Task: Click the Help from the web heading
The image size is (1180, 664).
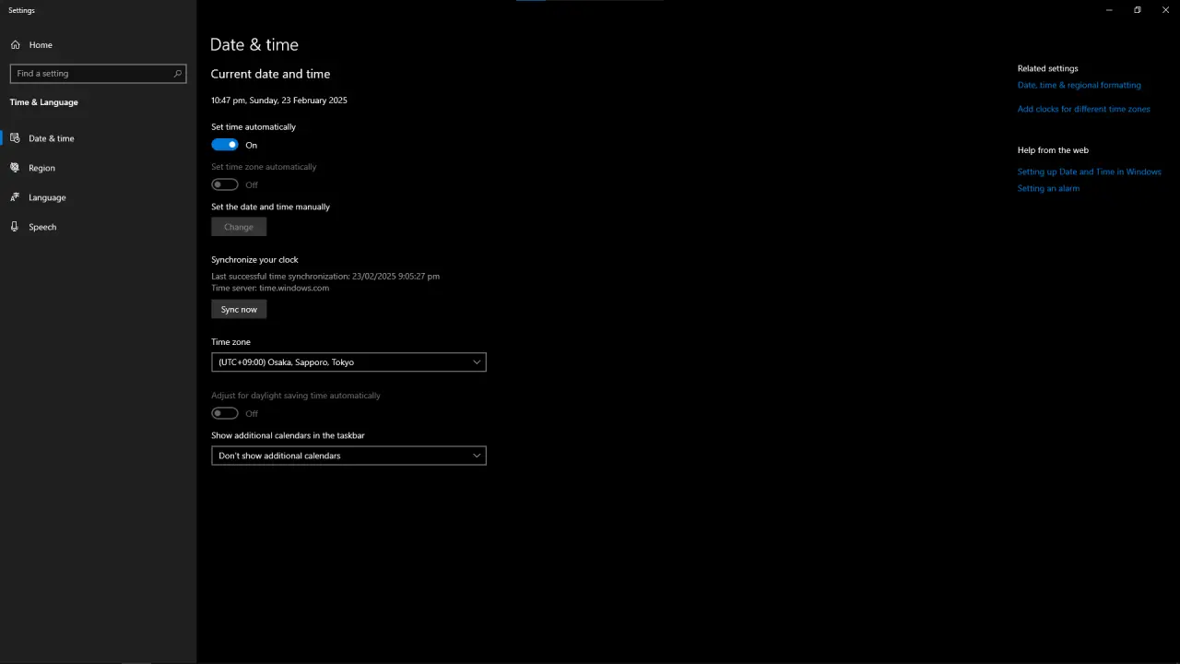Action: coord(1053,150)
